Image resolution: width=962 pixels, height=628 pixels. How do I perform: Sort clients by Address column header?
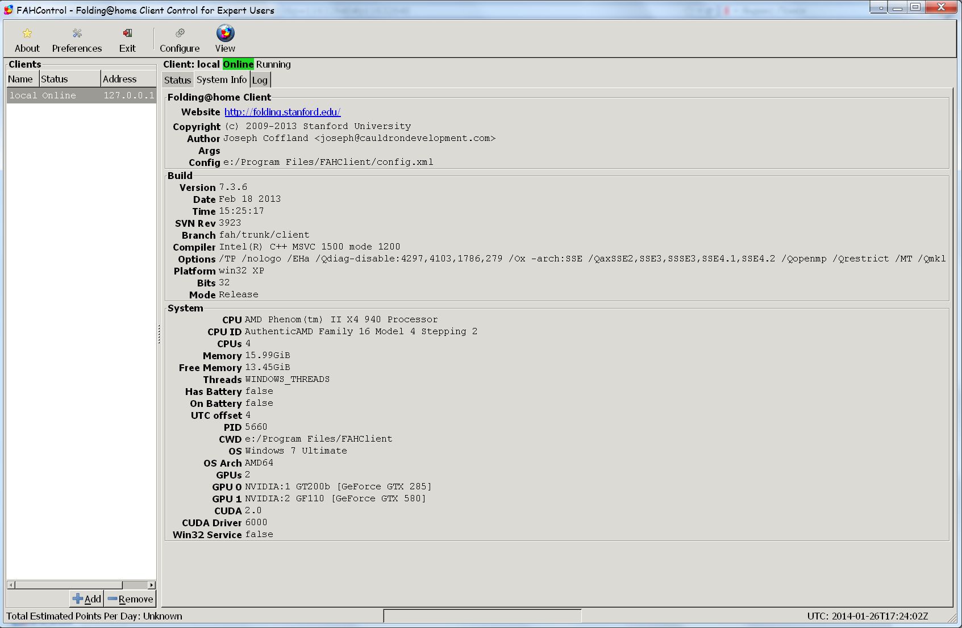[x=128, y=79]
